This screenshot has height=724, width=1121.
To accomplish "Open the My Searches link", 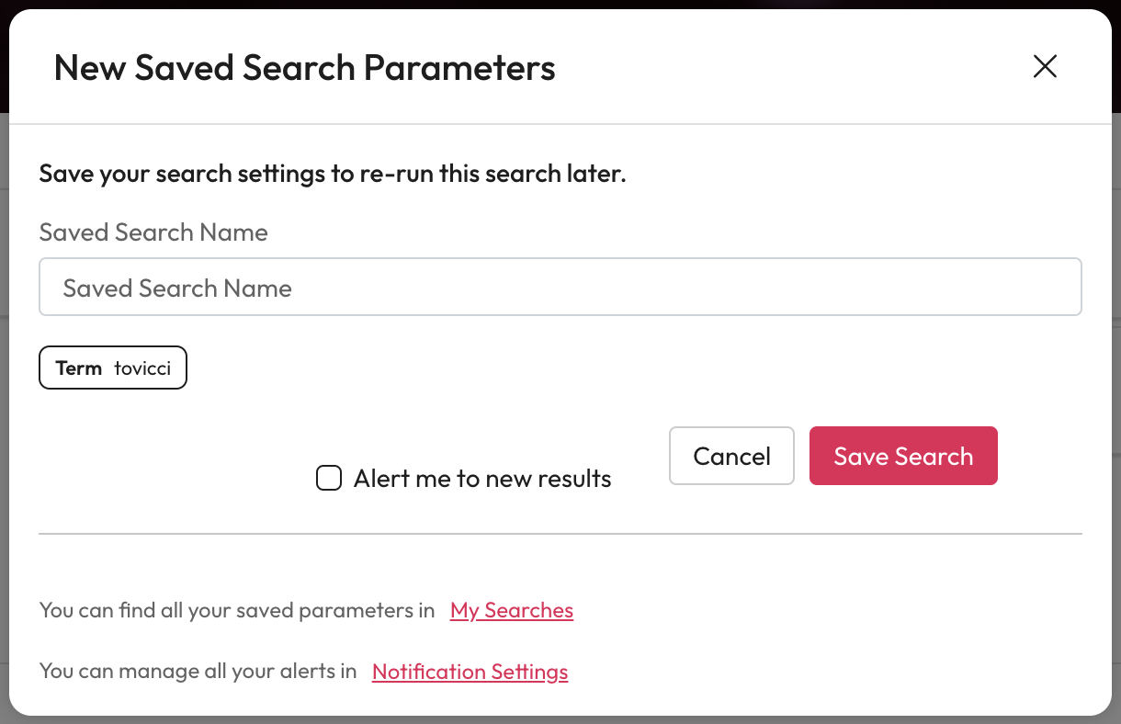I will (511, 610).
